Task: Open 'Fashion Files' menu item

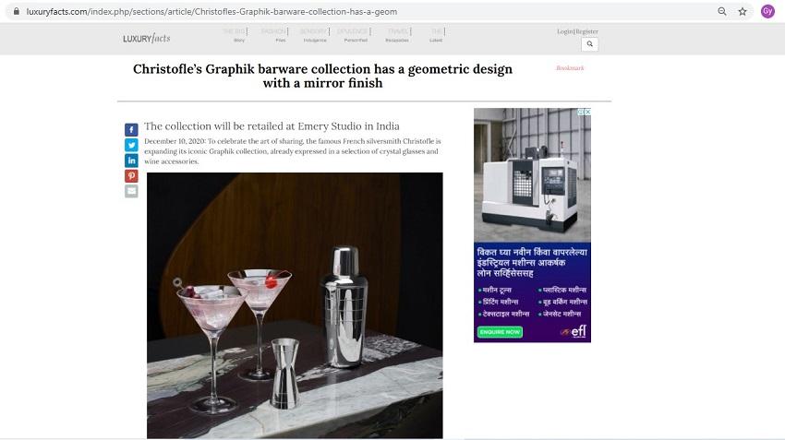Action: (x=275, y=35)
